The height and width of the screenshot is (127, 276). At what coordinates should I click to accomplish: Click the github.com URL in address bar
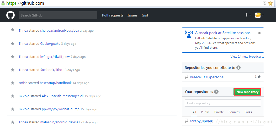click(25, 3)
